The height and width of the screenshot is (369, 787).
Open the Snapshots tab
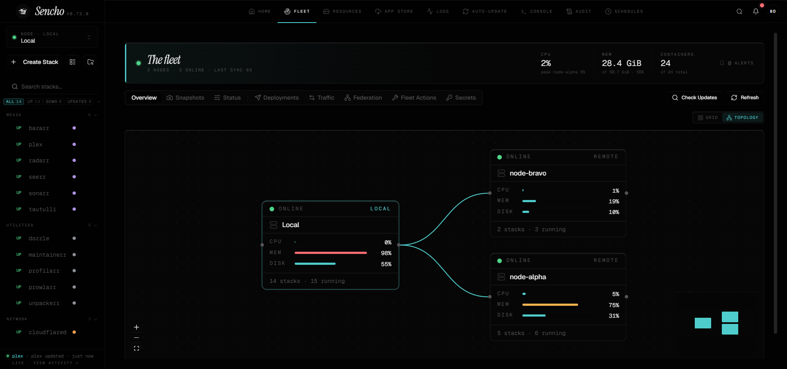[x=185, y=98]
